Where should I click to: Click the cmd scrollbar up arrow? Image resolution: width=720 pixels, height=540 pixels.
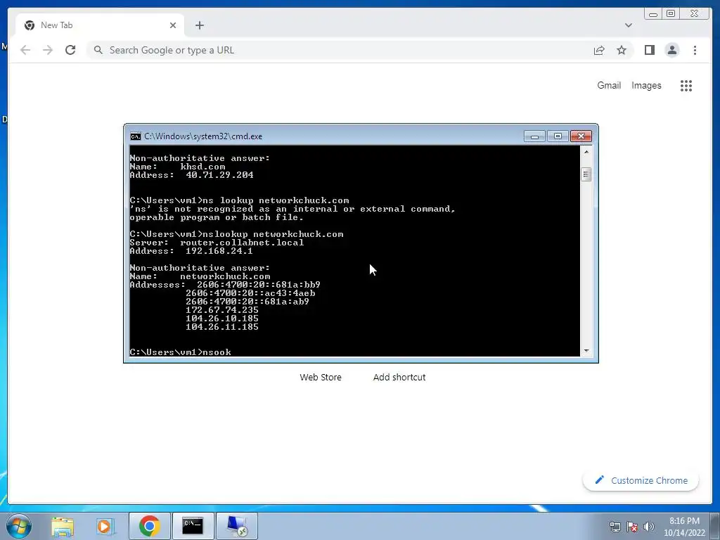coord(586,151)
